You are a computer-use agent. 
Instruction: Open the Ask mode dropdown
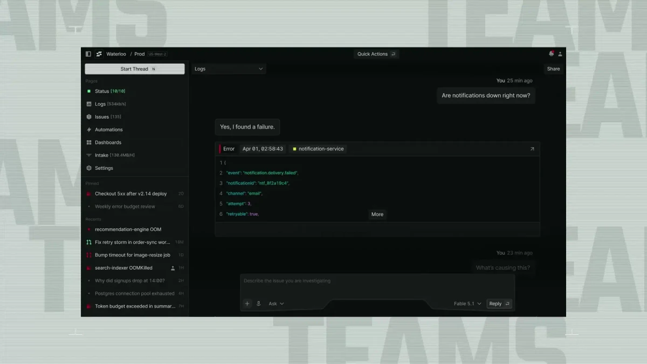click(x=276, y=304)
